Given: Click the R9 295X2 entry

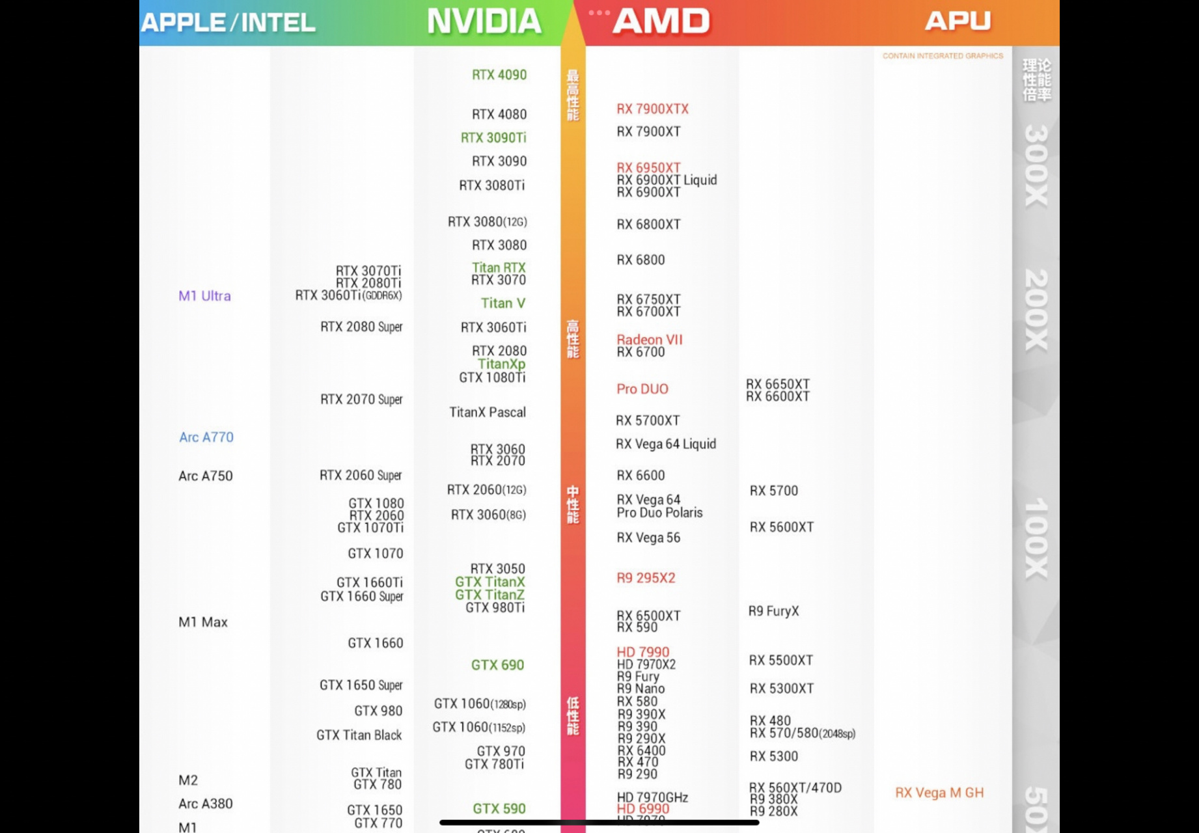Looking at the screenshot, I should click(646, 578).
